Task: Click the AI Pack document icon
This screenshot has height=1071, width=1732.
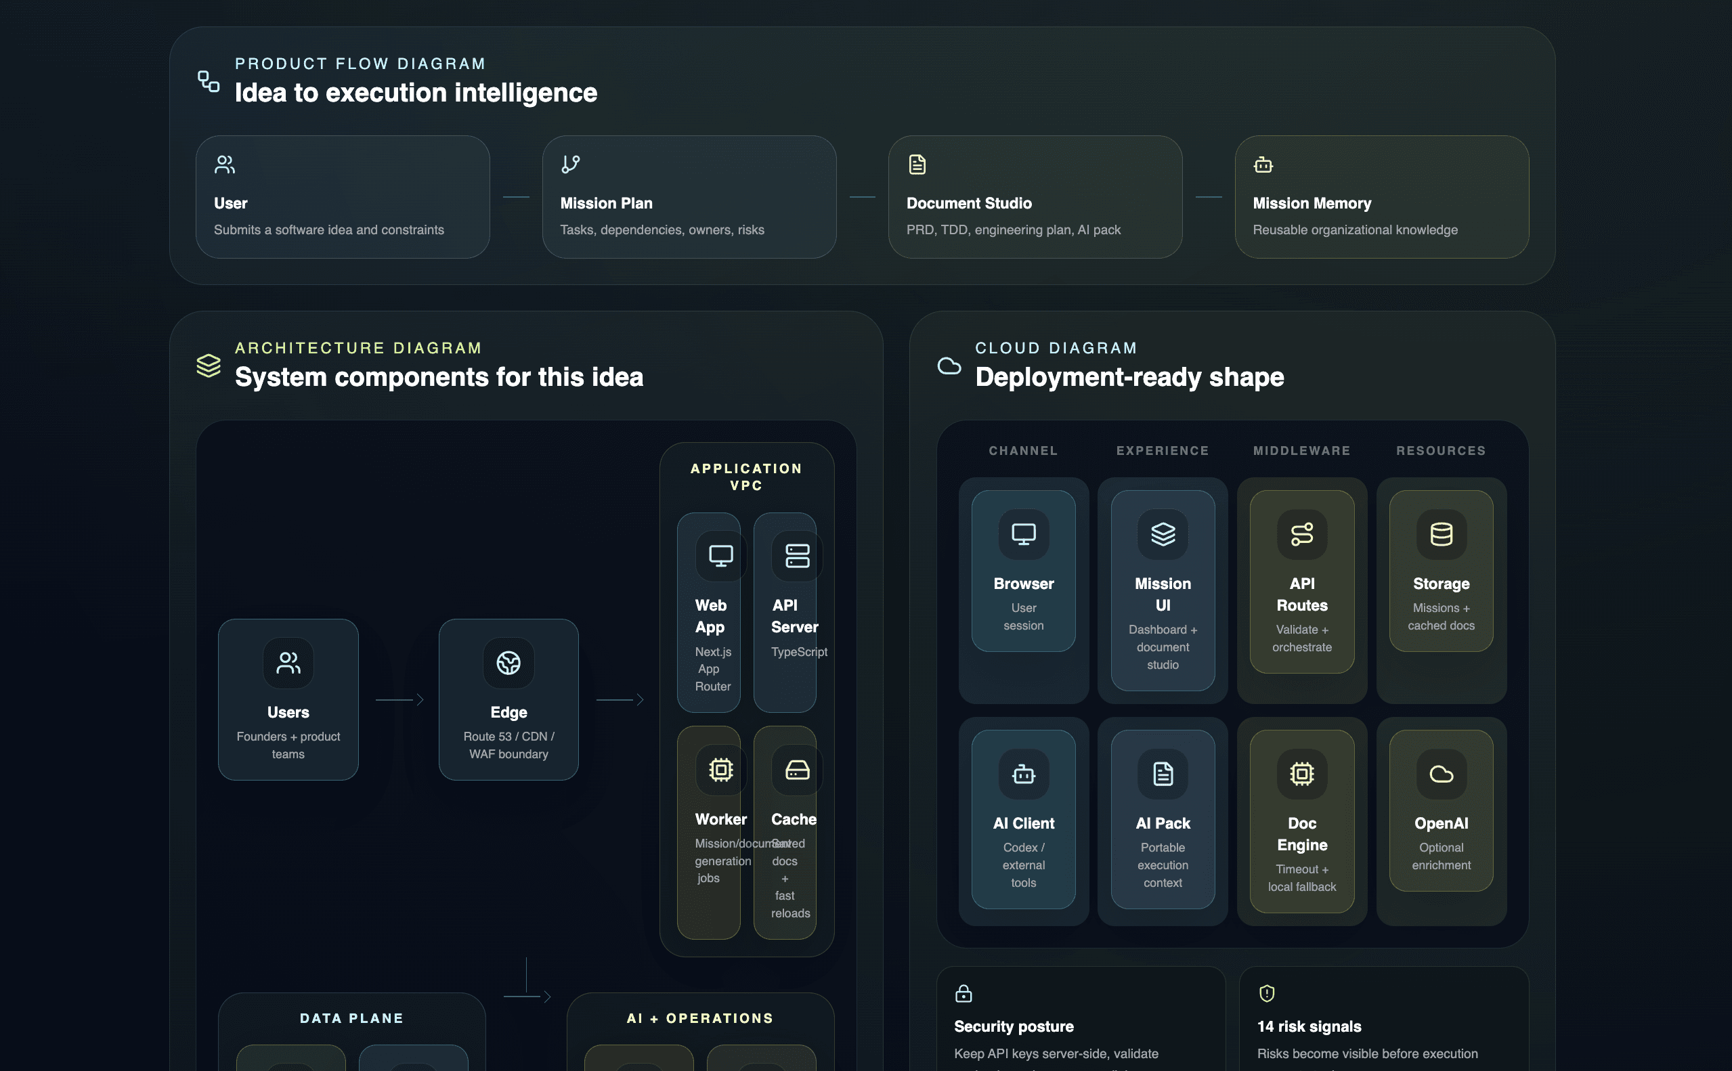Action: click(1163, 774)
